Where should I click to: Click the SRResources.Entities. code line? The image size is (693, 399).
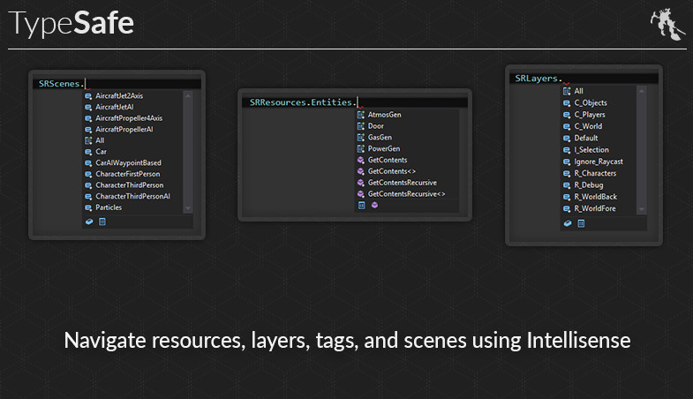[355, 102]
